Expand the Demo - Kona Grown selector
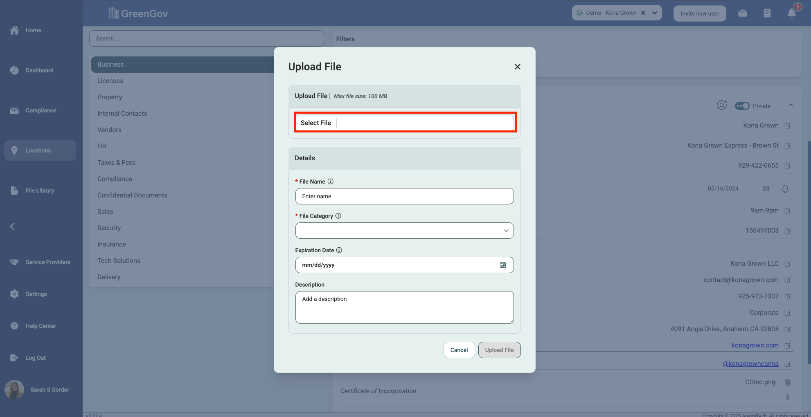The width and height of the screenshot is (811, 417). pos(655,13)
